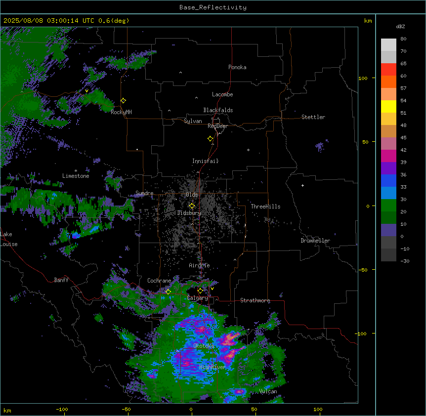Select the yellow legend swatch below 54 dBZ
The height and width of the screenshot is (416, 426).
pyautogui.click(x=388, y=106)
